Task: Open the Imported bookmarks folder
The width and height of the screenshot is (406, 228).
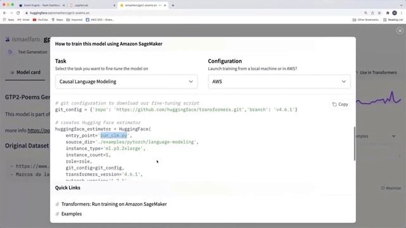Action: click(x=75, y=20)
